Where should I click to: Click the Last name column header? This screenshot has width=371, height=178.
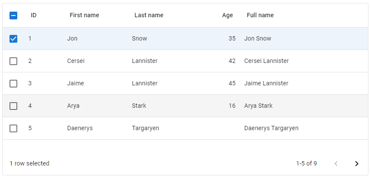click(149, 16)
